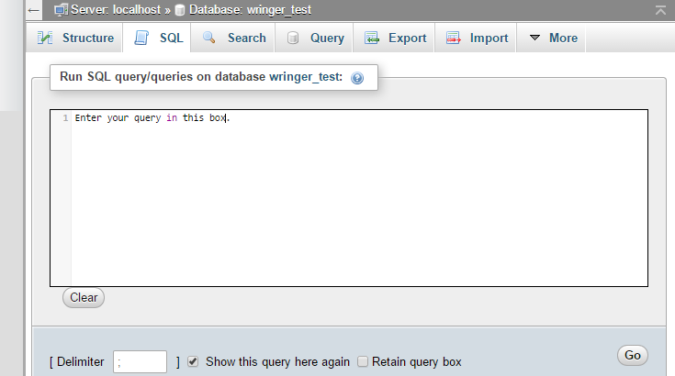675x376 pixels.
Task: Open the Search tab
Action: click(233, 38)
